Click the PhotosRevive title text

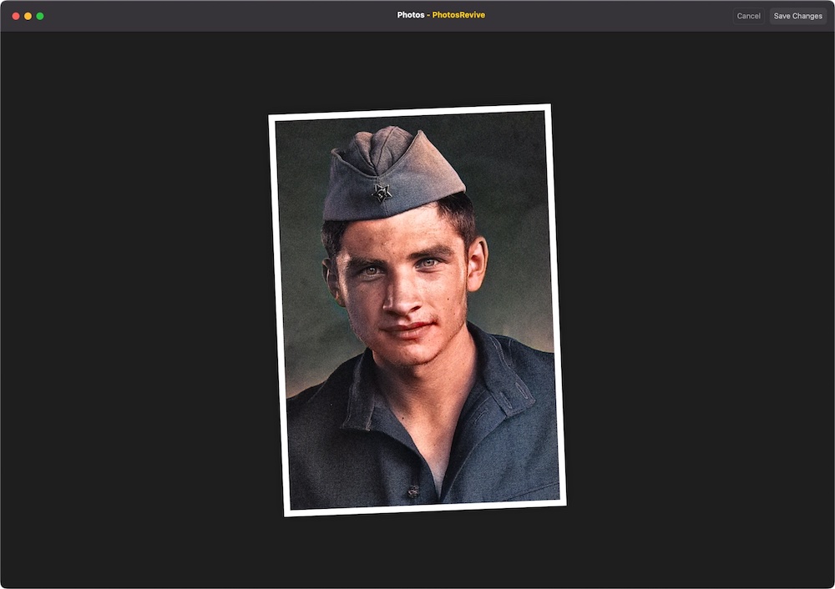(x=458, y=15)
